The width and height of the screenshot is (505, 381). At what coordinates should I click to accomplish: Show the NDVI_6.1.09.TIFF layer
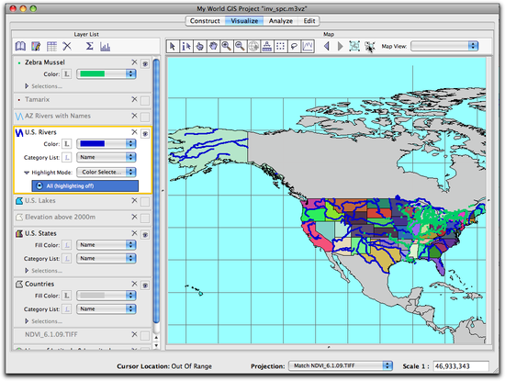coord(145,336)
